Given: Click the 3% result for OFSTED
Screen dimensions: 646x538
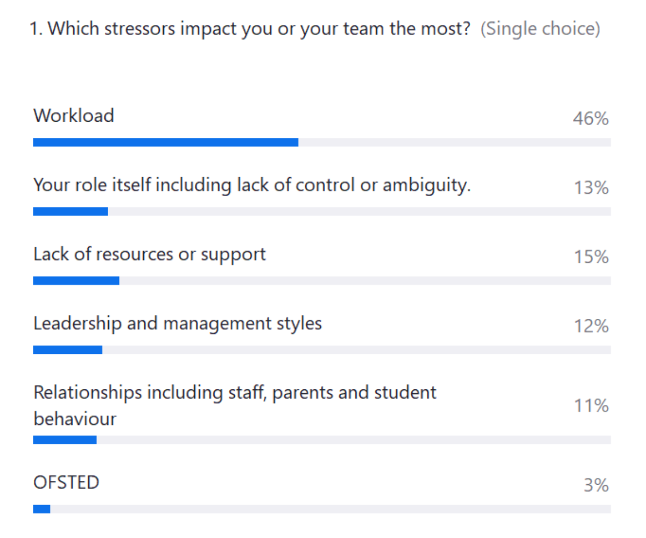Looking at the screenshot, I should [x=596, y=485].
